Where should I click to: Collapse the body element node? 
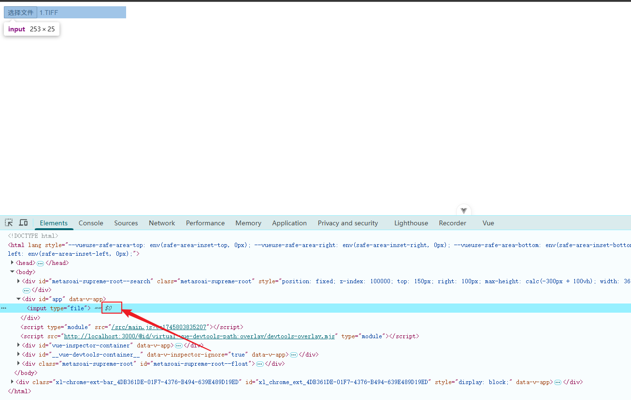tap(13, 272)
